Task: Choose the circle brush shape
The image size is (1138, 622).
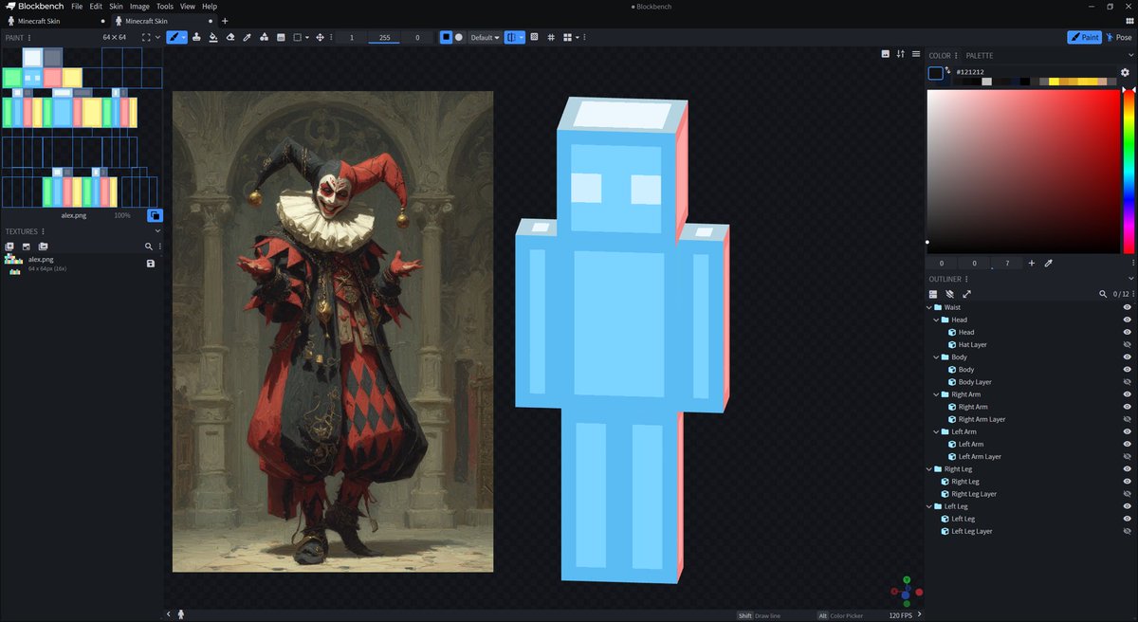Action: (x=459, y=37)
